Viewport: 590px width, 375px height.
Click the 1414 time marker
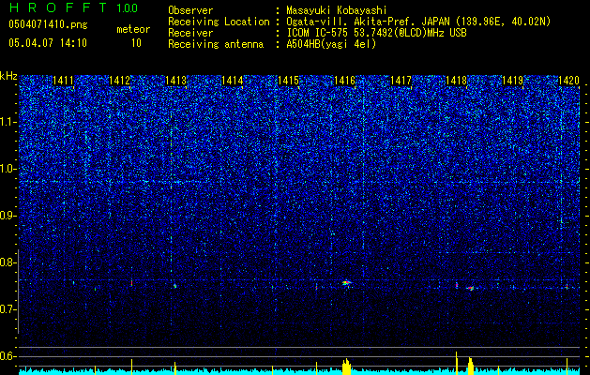233,81
